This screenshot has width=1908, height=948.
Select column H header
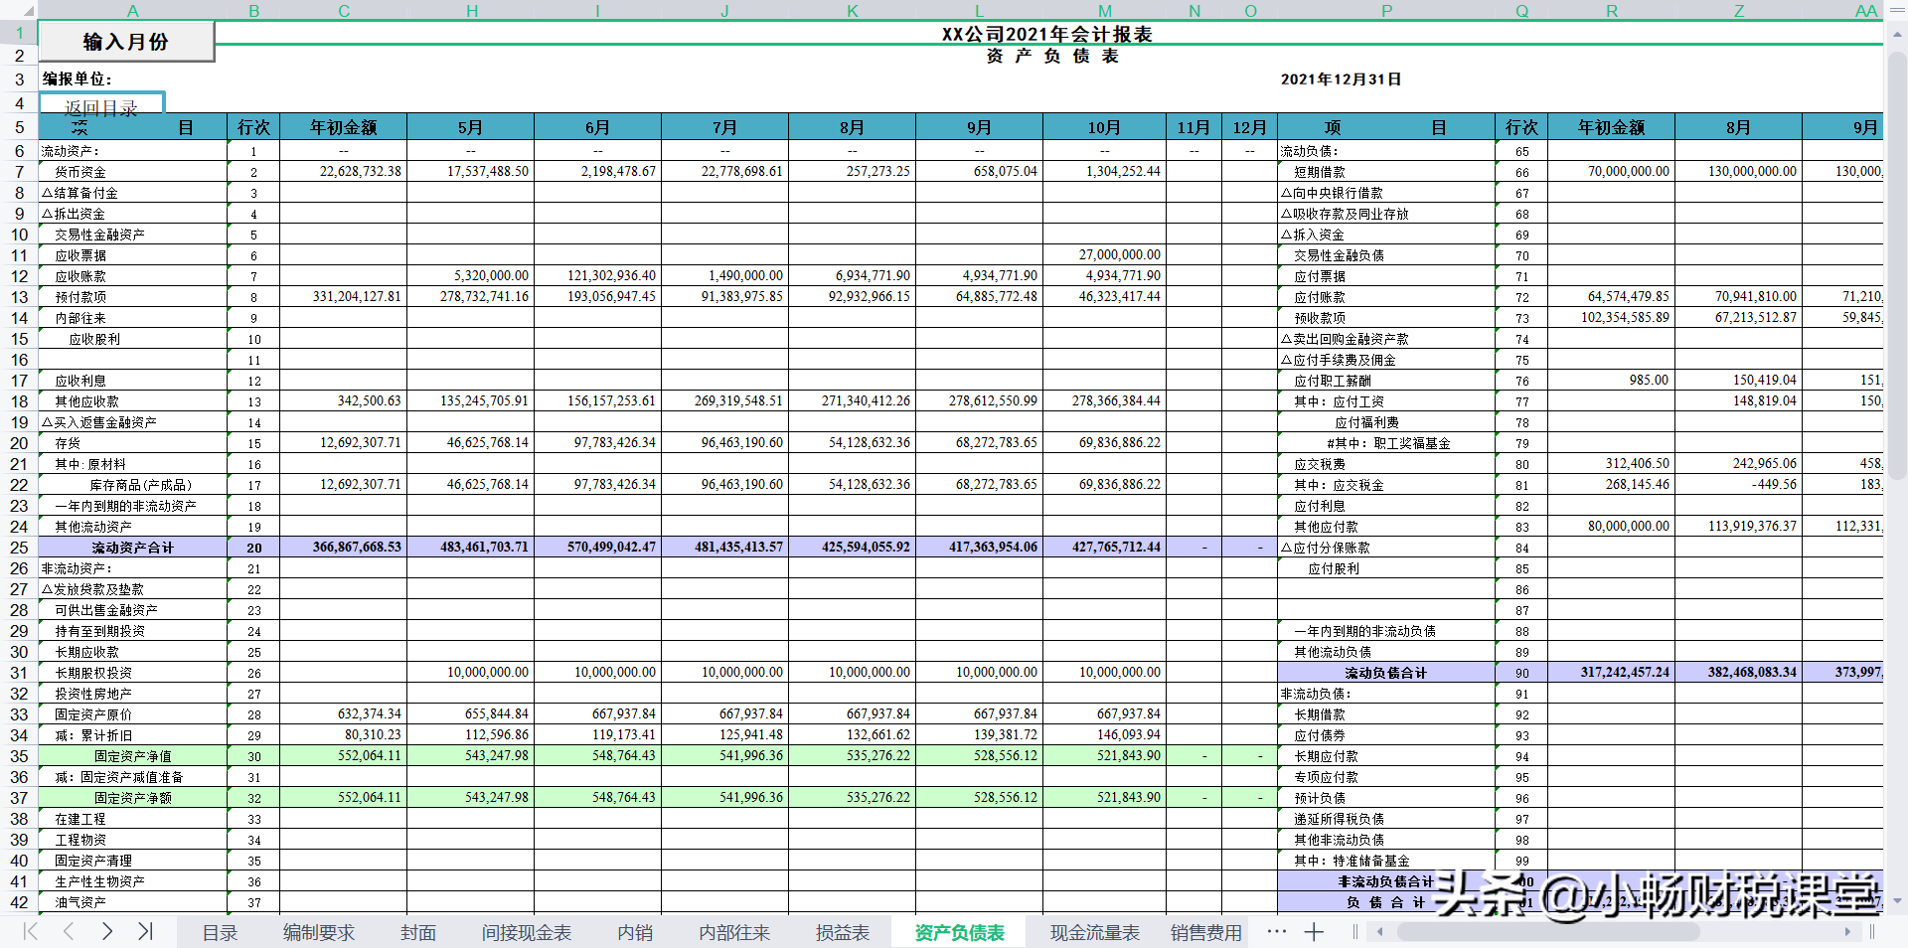tap(471, 10)
